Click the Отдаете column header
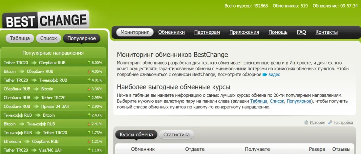The height and width of the screenshot is (154, 361). [x=195, y=149]
